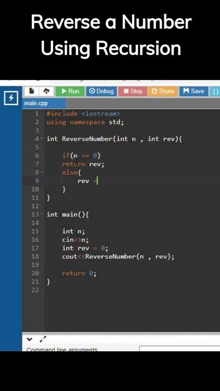Click 'return 0;' on line 20
The height and width of the screenshot is (391, 220).
pyautogui.click(x=79, y=273)
